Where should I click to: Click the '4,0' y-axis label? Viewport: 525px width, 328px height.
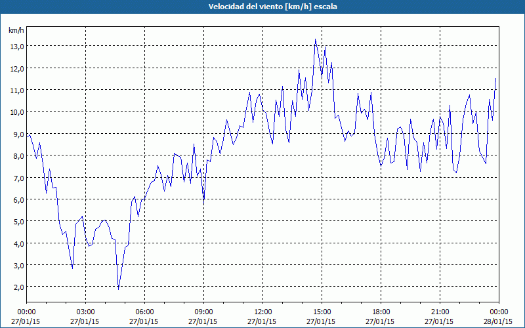click(18, 243)
